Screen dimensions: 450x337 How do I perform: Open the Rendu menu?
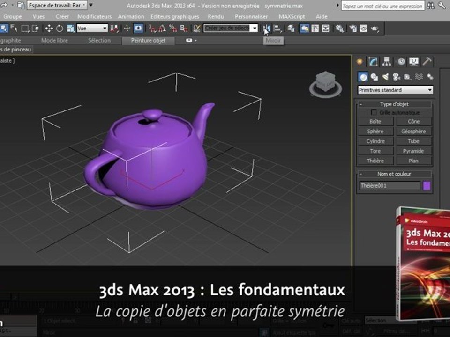pyautogui.click(x=216, y=17)
